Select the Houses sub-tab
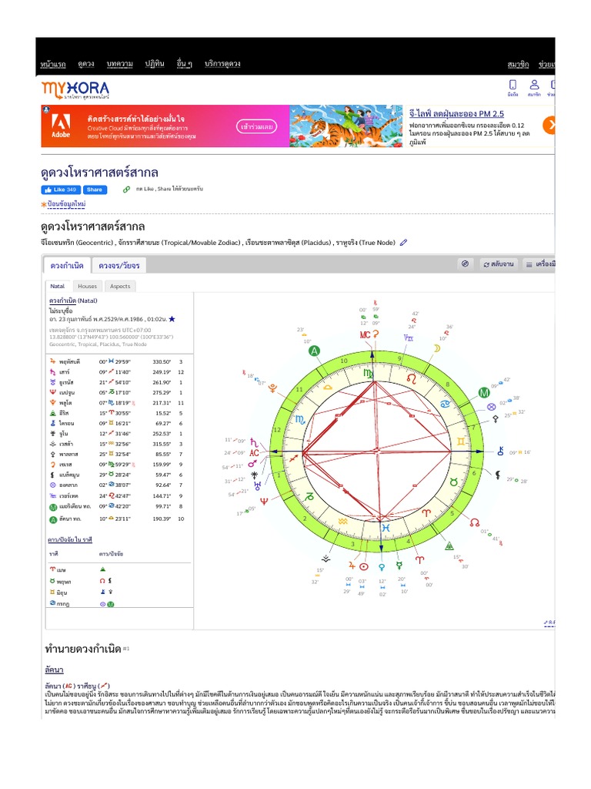 click(x=88, y=286)
